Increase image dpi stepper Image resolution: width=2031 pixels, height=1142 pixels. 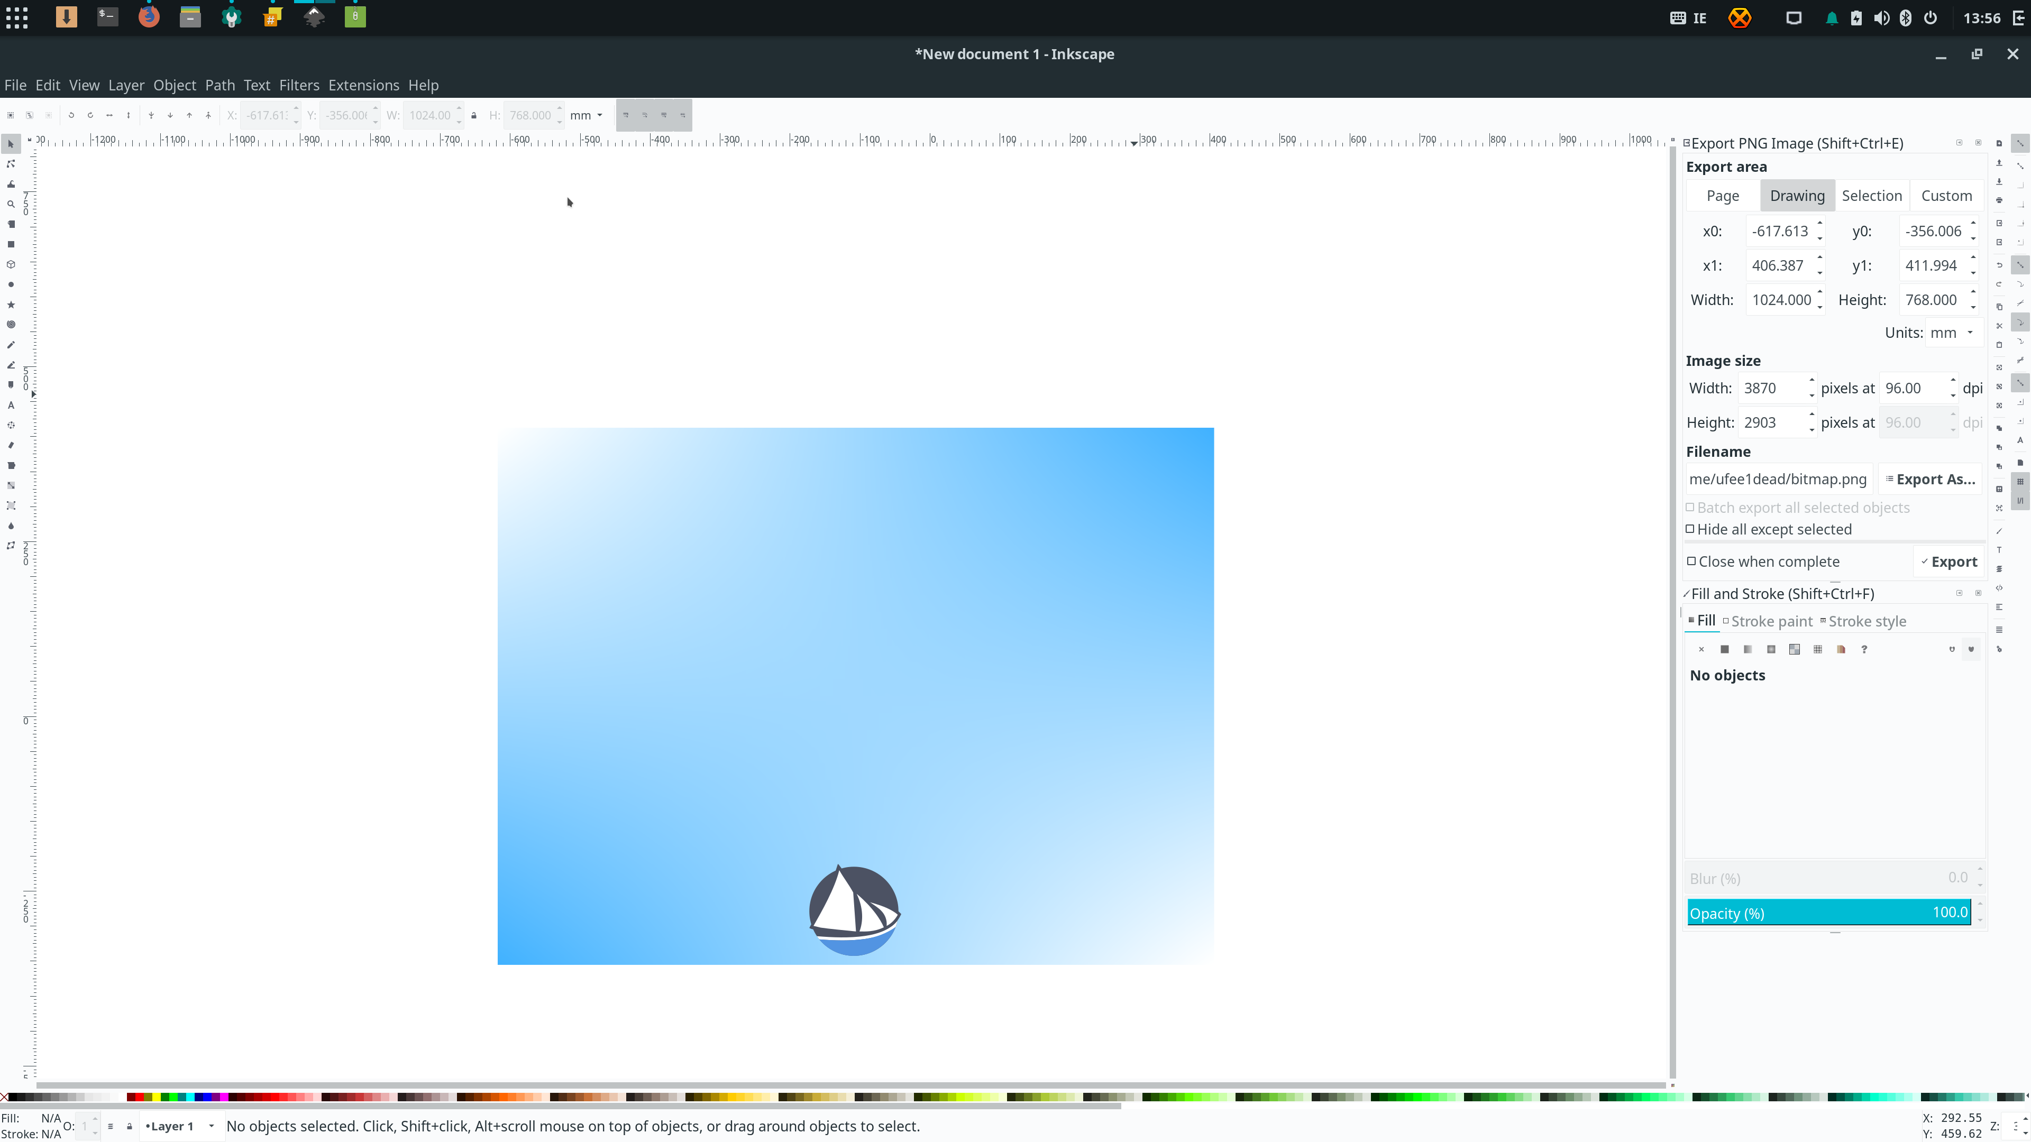click(1953, 381)
